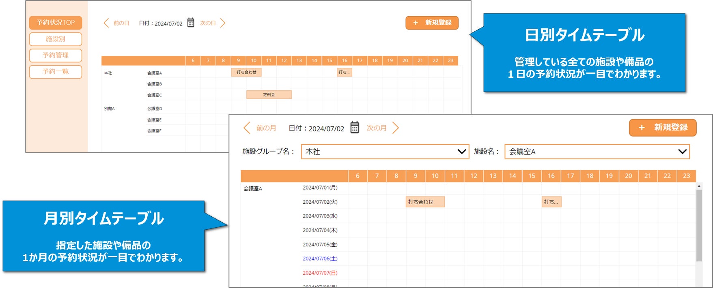The height and width of the screenshot is (288, 713).
Task: Click 会議室A label in monthly timetable
Action: pos(253,188)
